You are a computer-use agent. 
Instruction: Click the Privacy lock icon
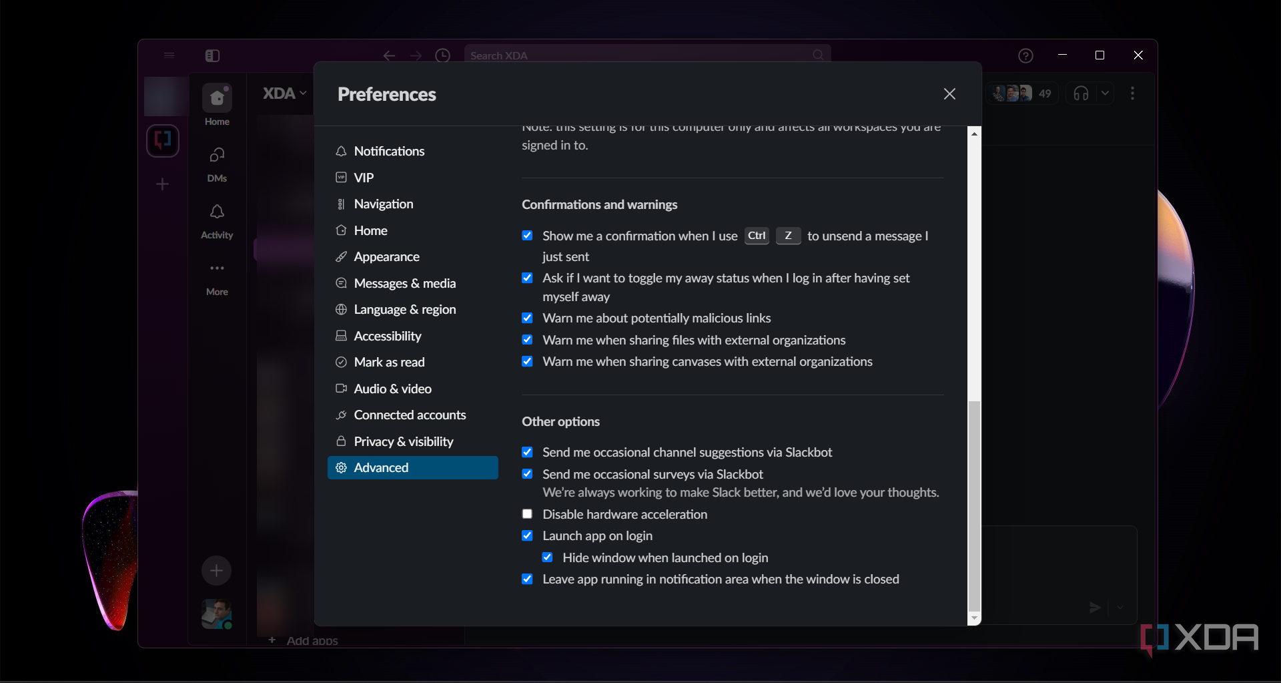point(341,441)
